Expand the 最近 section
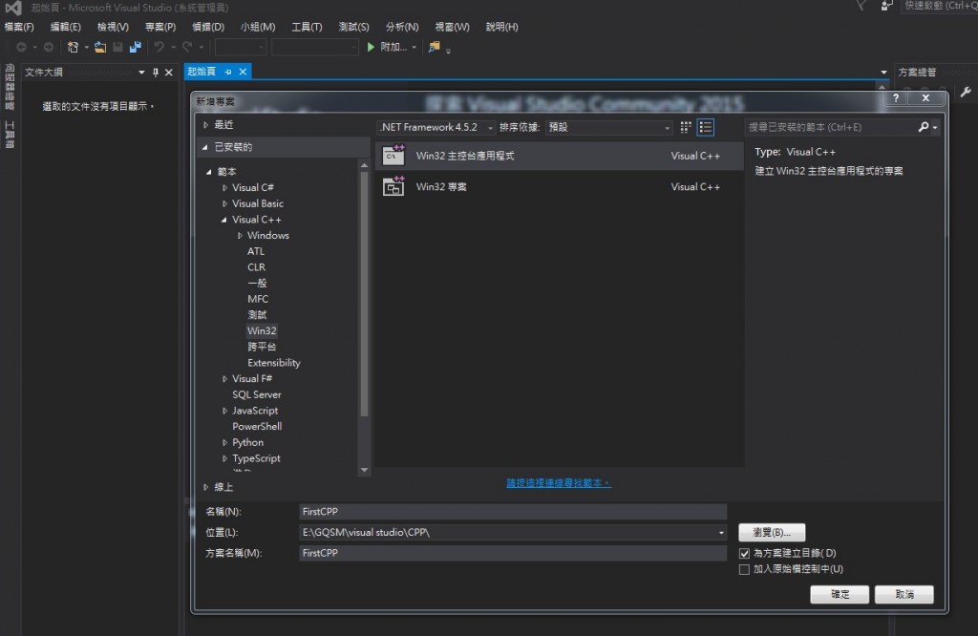This screenshot has width=978, height=636. pyautogui.click(x=206, y=125)
